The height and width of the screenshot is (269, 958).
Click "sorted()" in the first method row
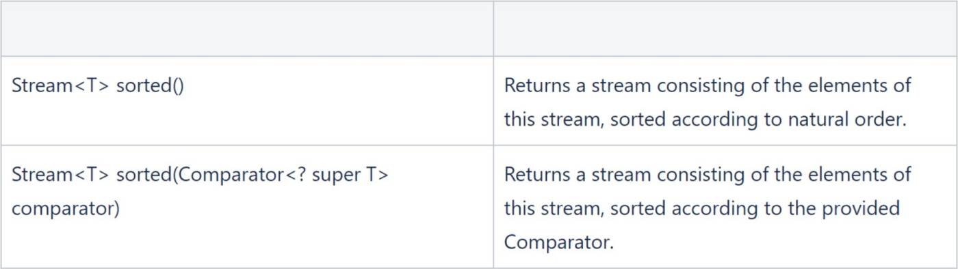point(151,87)
